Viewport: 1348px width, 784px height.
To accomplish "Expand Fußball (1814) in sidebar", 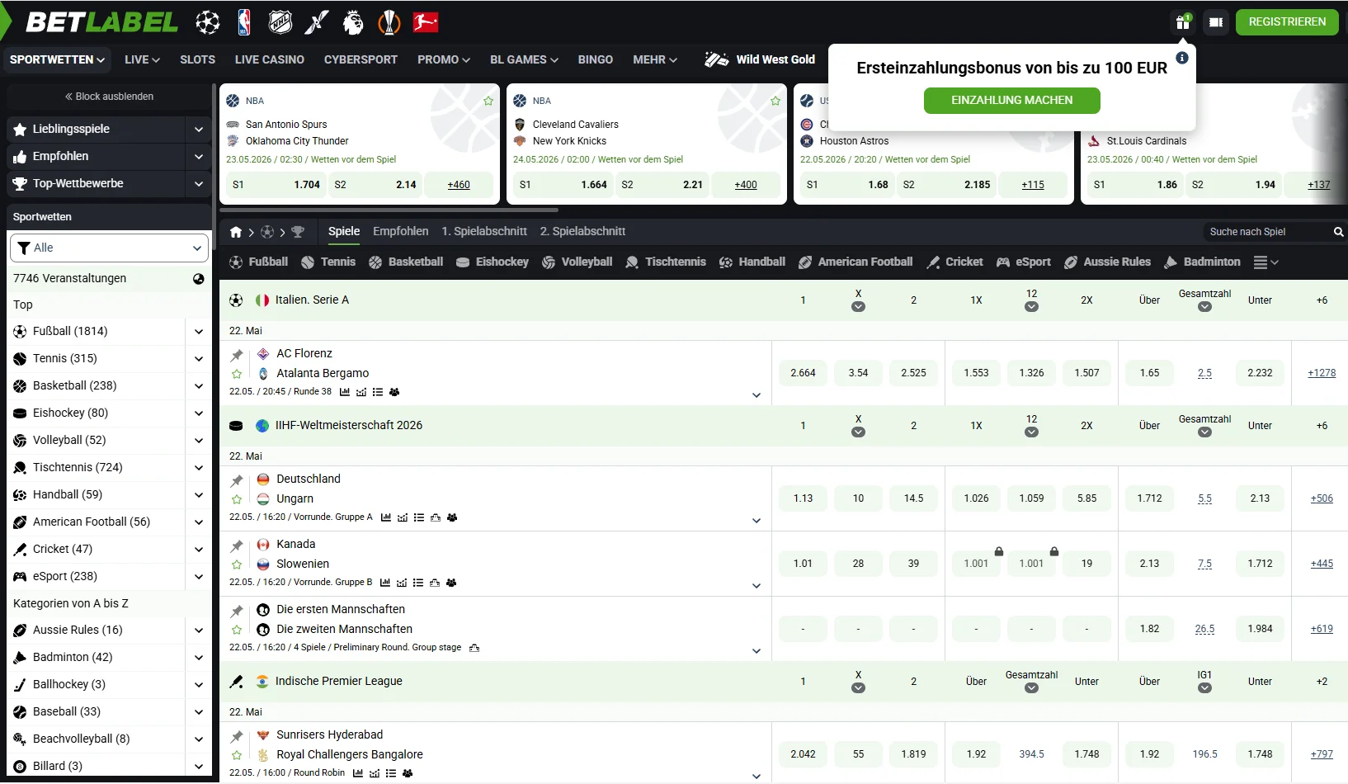I will click(198, 332).
